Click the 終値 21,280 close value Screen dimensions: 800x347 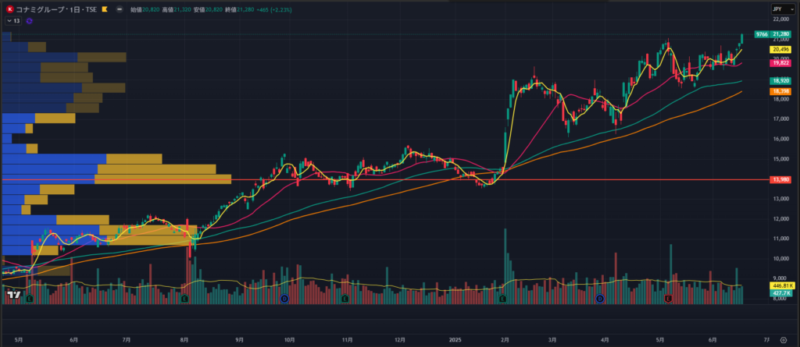coord(238,9)
